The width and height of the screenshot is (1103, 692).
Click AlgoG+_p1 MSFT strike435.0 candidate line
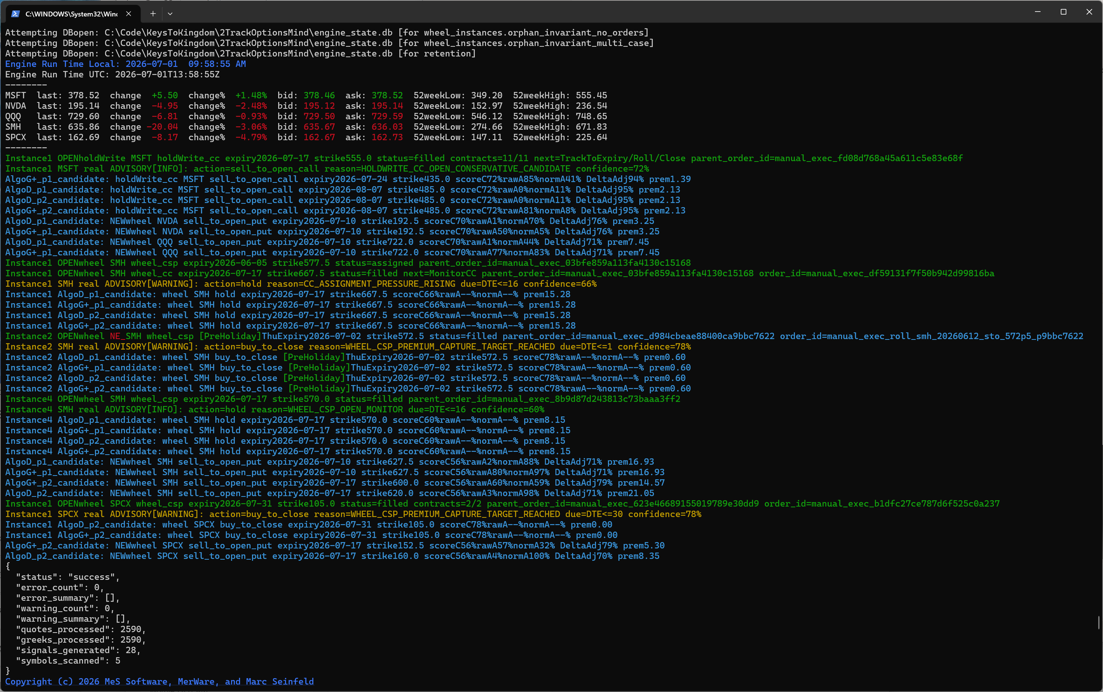(348, 179)
